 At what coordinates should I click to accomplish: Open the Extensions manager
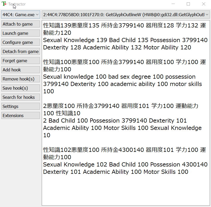coord(20,116)
